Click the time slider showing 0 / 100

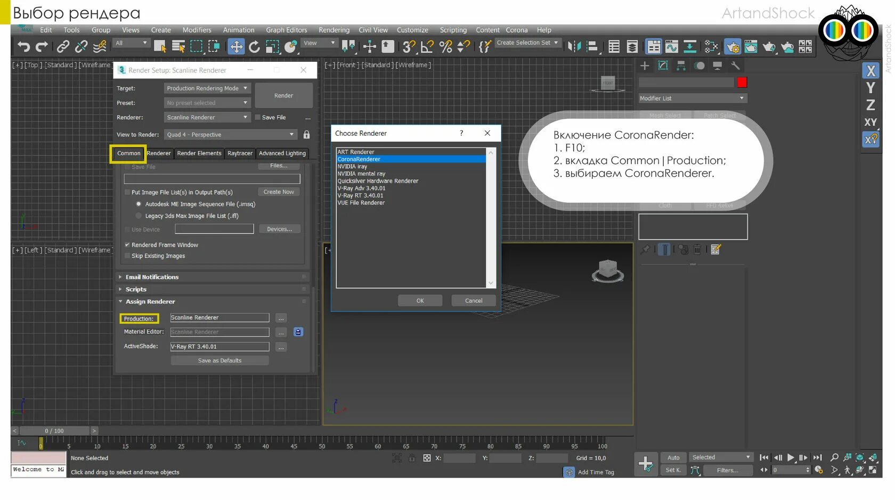tap(54, 431)
